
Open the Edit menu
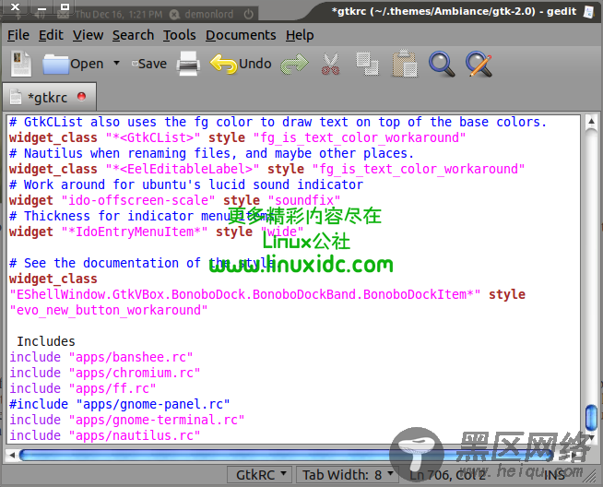[51, 35]
